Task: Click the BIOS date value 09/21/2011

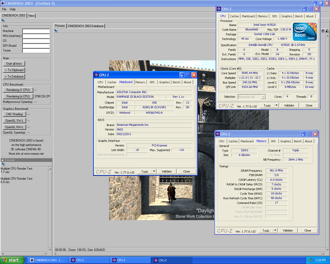Action: (124, 134)
